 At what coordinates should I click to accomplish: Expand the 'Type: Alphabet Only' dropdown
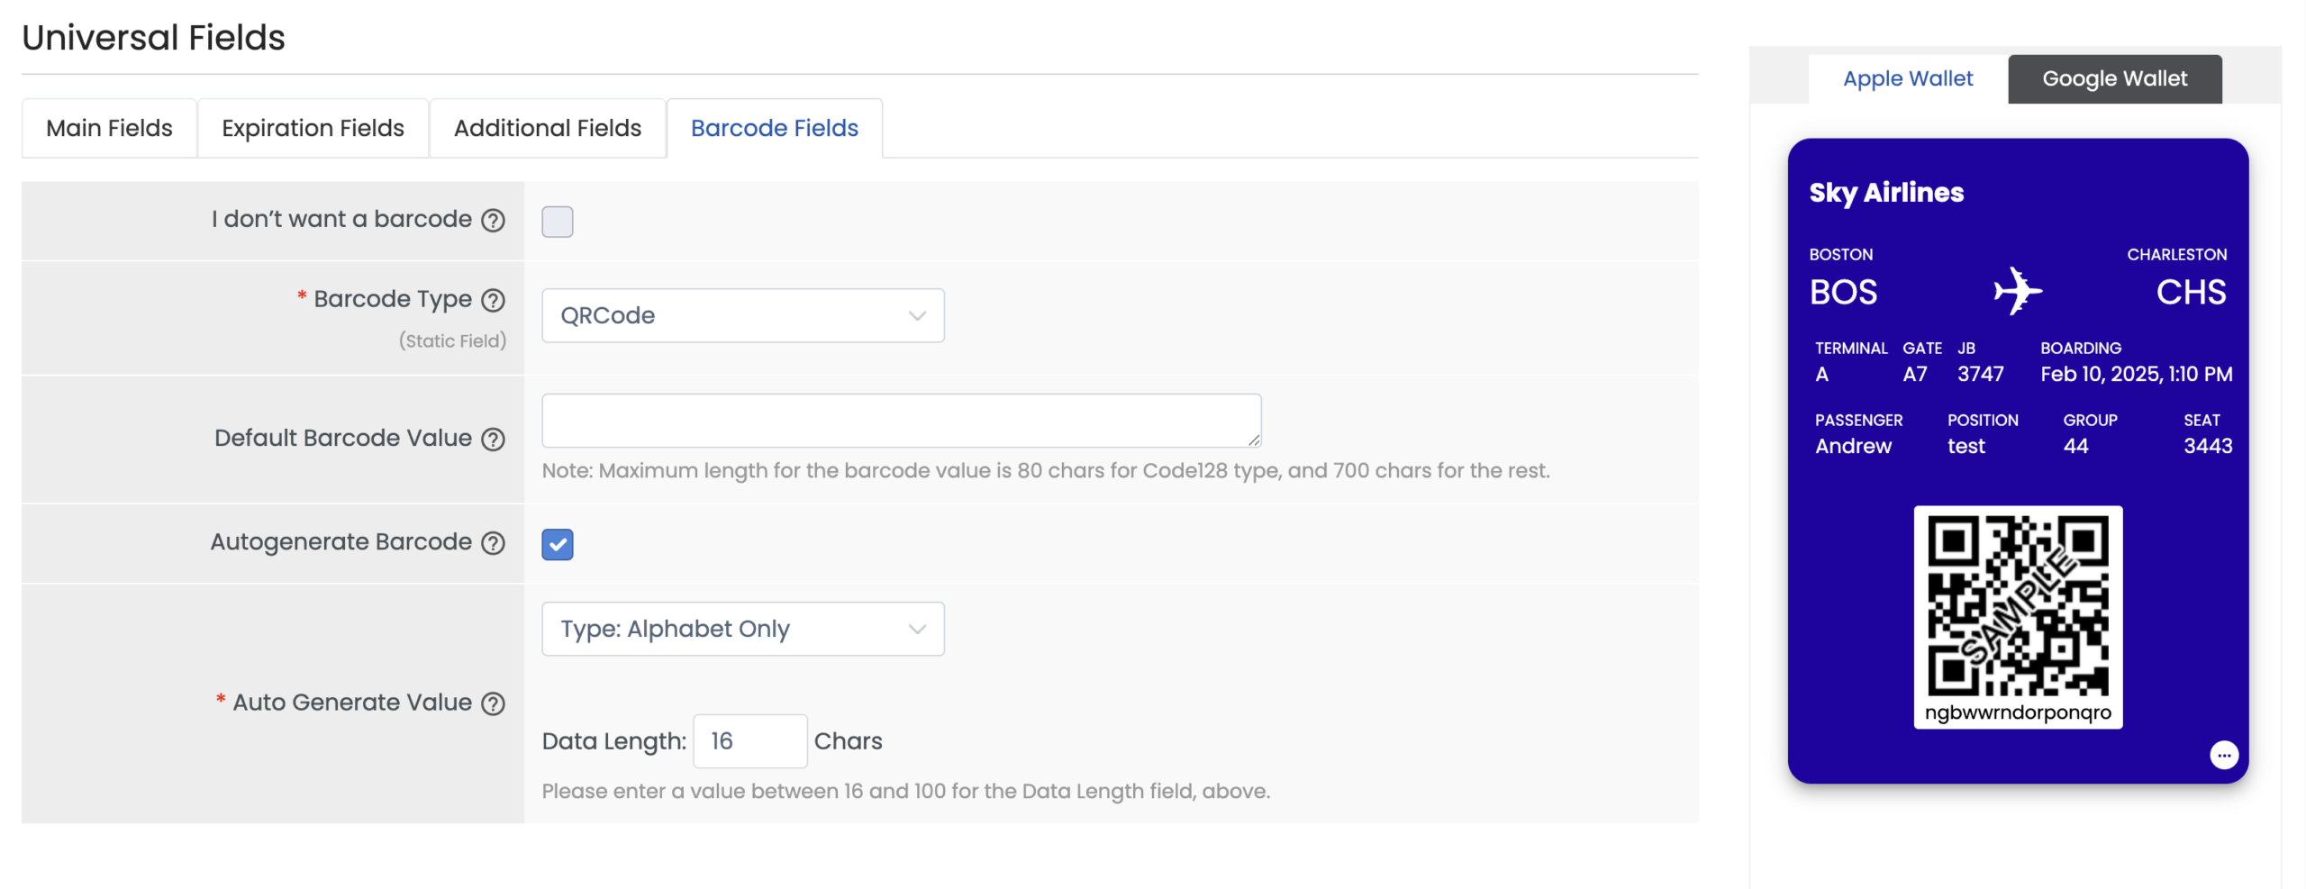tap(742, 629)
